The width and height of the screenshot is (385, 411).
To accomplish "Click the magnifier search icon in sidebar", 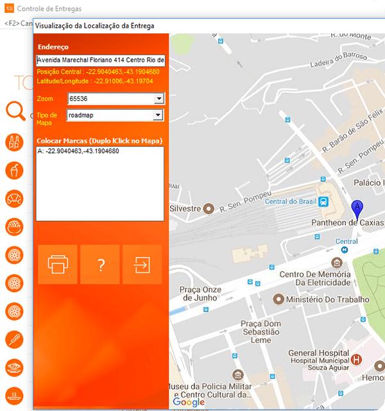I will click(x=15, y=111).
